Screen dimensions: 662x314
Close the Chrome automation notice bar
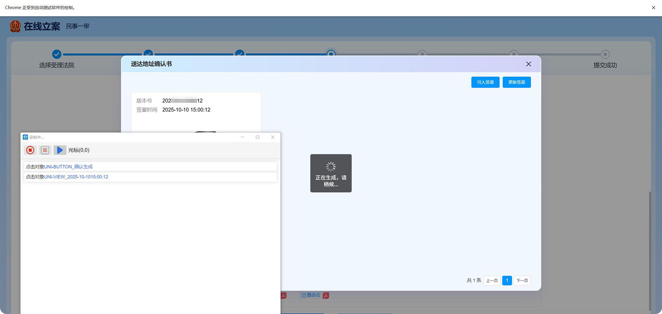(653, 7)
